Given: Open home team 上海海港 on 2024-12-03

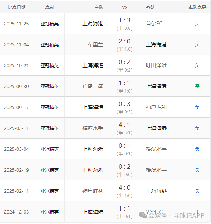Looking at the screenshot, I should (93, 212).
